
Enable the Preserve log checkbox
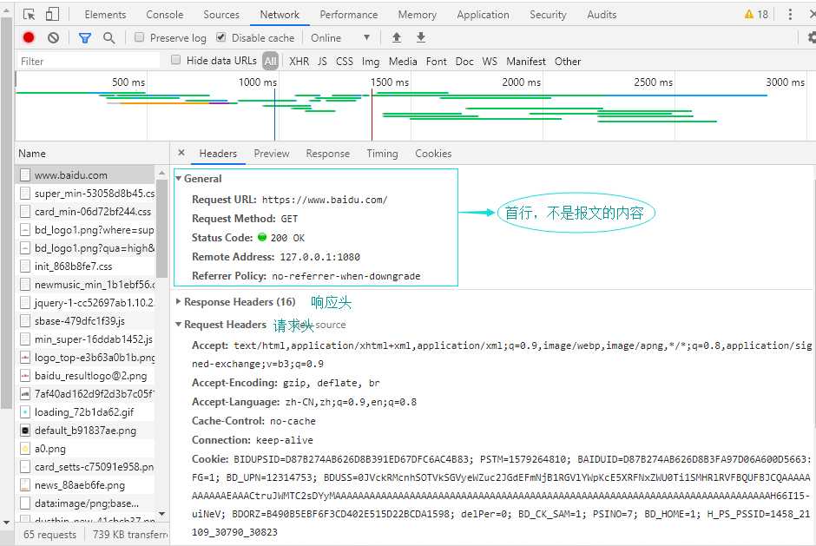point(139,37)
